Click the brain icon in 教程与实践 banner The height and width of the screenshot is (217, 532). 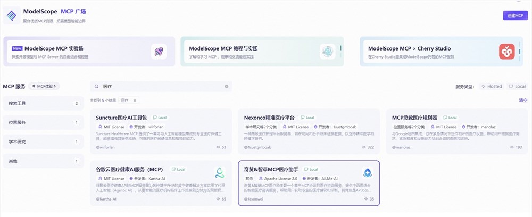[x=327, y=52]
